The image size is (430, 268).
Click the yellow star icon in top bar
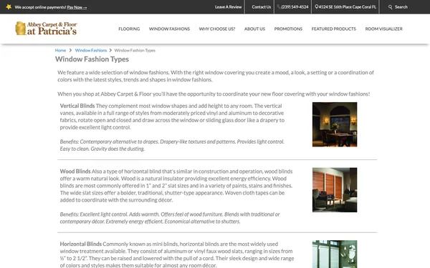point(9,7)
